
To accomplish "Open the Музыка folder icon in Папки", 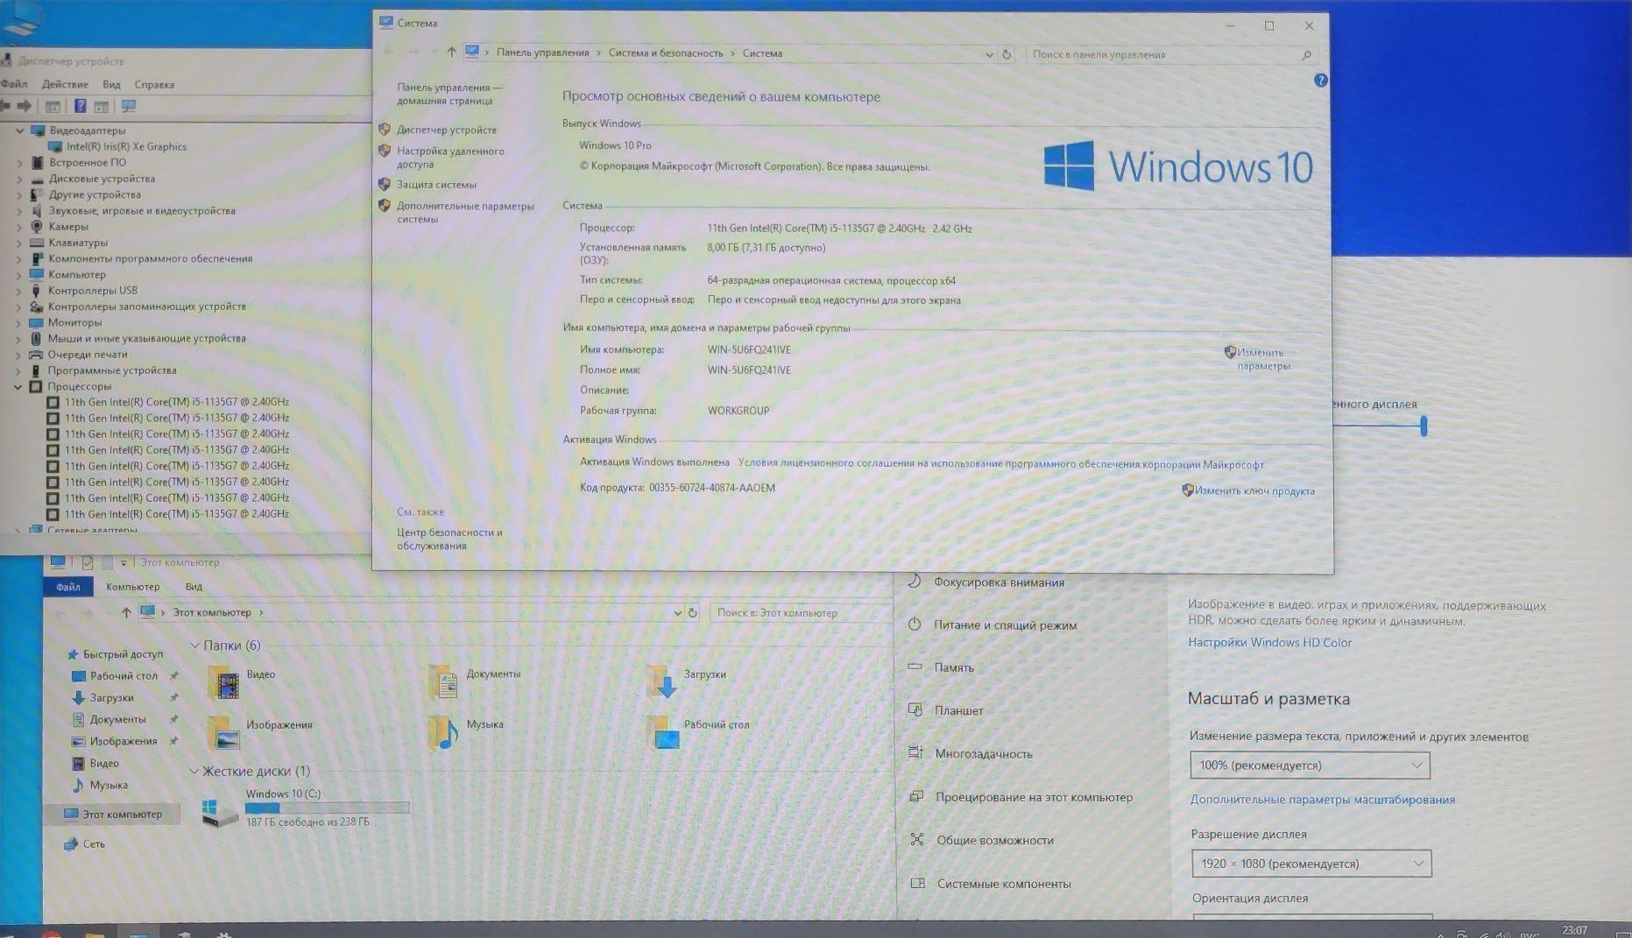I will [x=443, y=732].
